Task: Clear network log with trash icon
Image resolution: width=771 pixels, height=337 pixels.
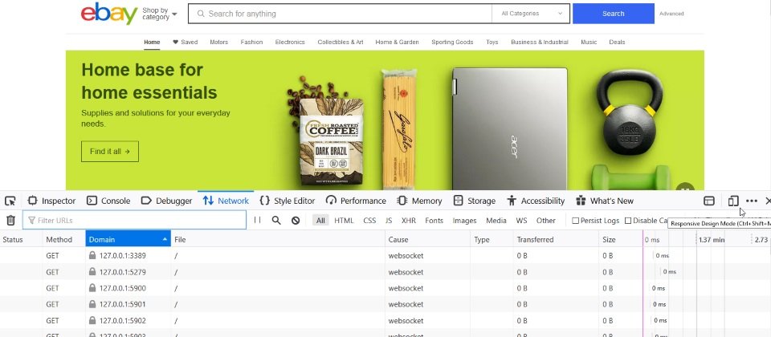Action: coord(10,221)
